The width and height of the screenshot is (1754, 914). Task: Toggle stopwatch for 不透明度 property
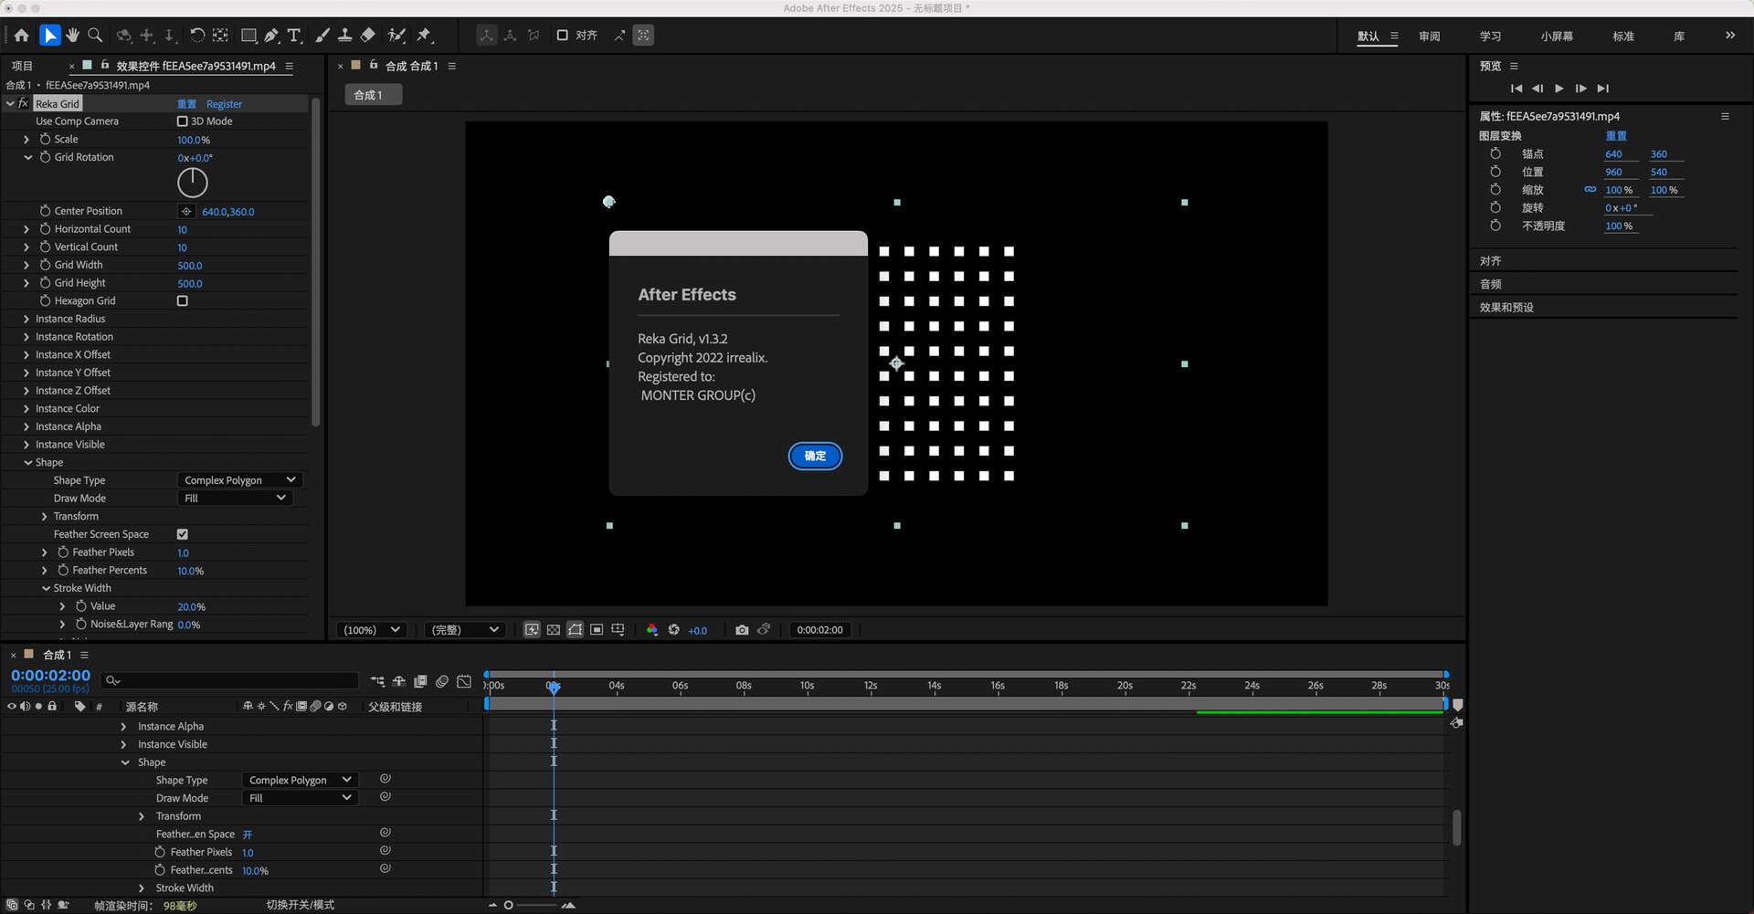point(1495,226)
